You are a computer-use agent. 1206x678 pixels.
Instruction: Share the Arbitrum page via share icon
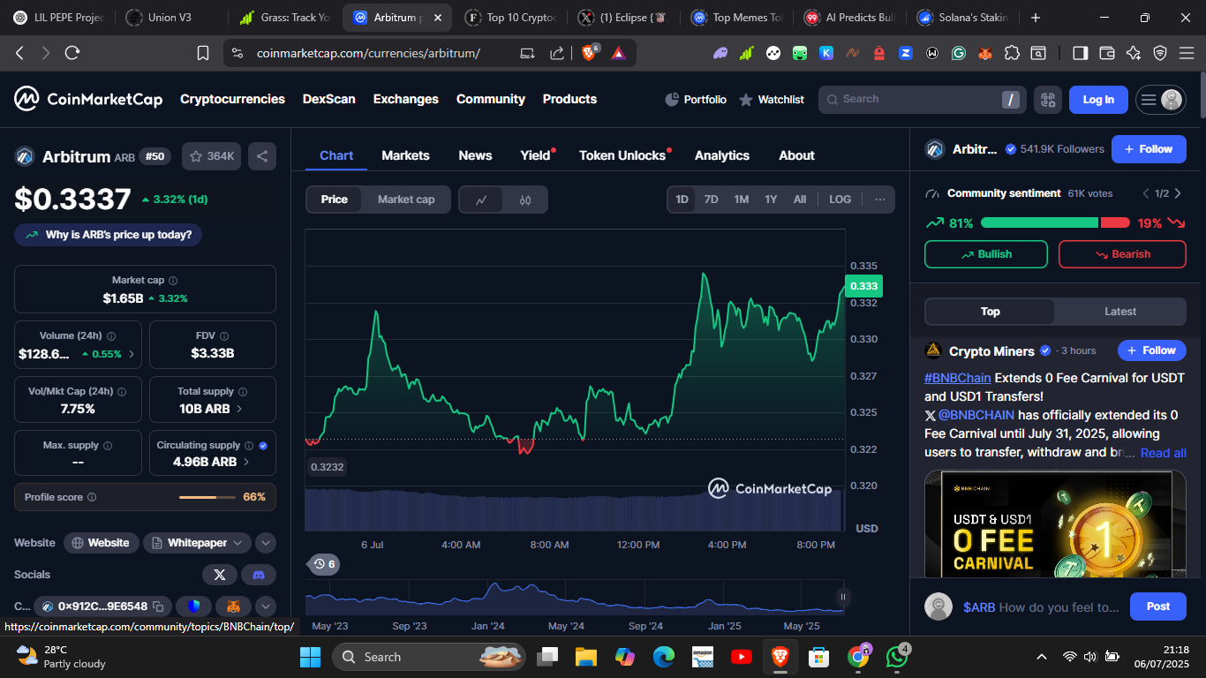coord(262,156)
